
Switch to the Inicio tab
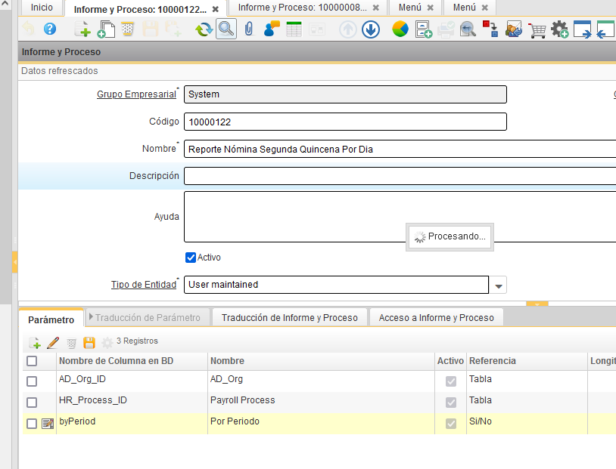pos(42,8)
